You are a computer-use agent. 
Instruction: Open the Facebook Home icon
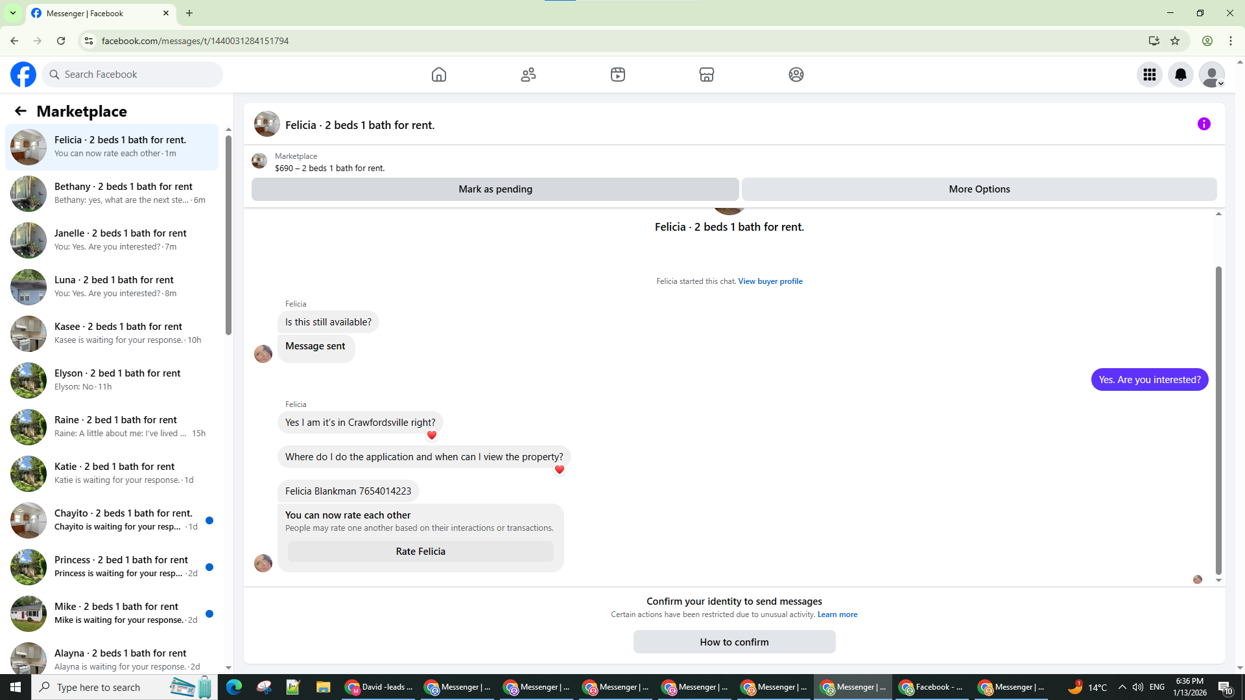439,75
